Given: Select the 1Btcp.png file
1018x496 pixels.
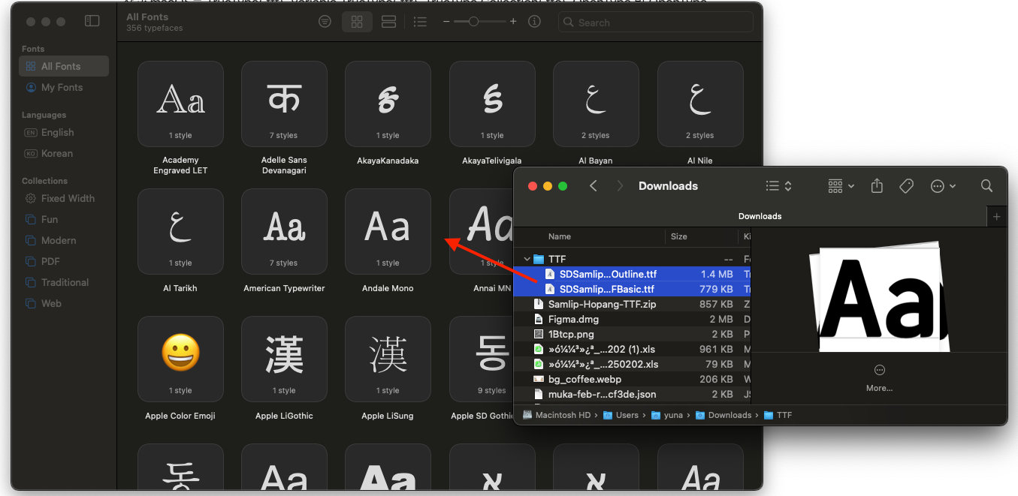Looking at the screenshot, I should [633, 334].
